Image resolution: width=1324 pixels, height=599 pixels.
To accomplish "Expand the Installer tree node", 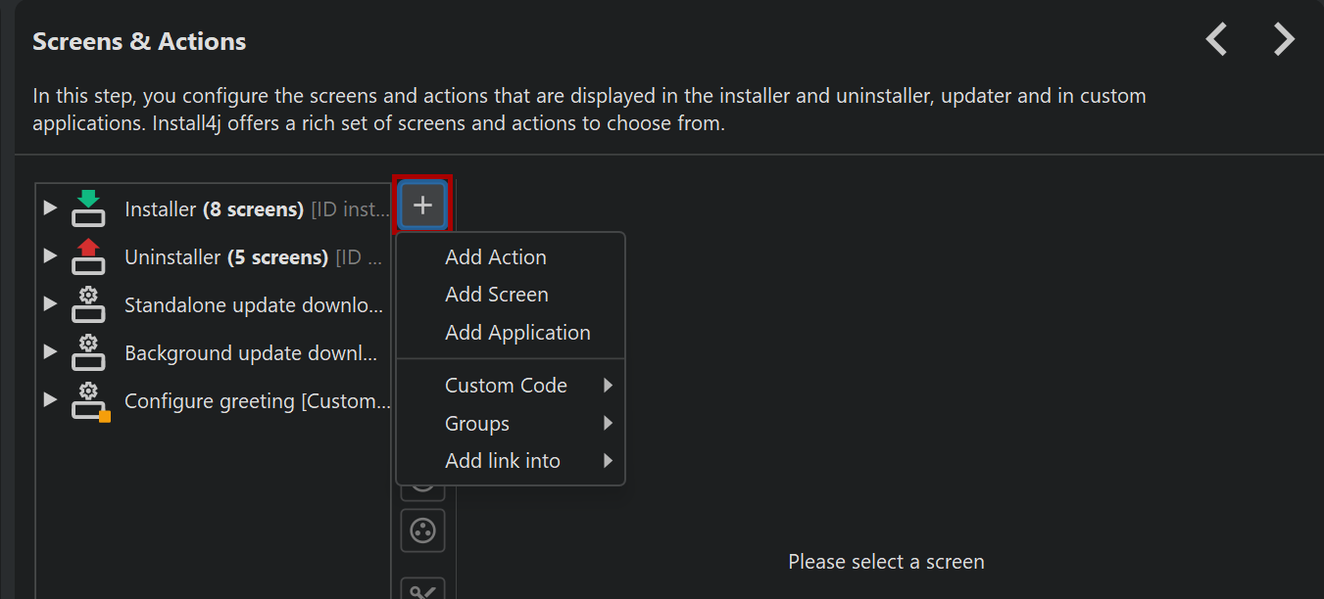I will tap(50, 207).
